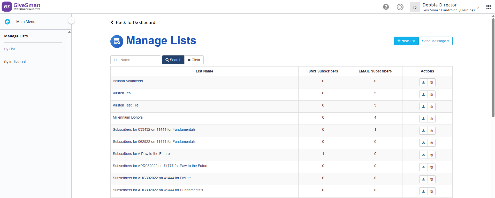Viewport: 495px width, 198px height.
Task: Click the Search button
Action: 173,60
